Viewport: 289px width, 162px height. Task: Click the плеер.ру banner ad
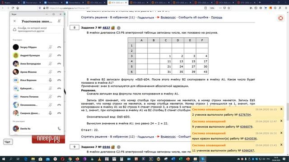(x=48, y=139)
